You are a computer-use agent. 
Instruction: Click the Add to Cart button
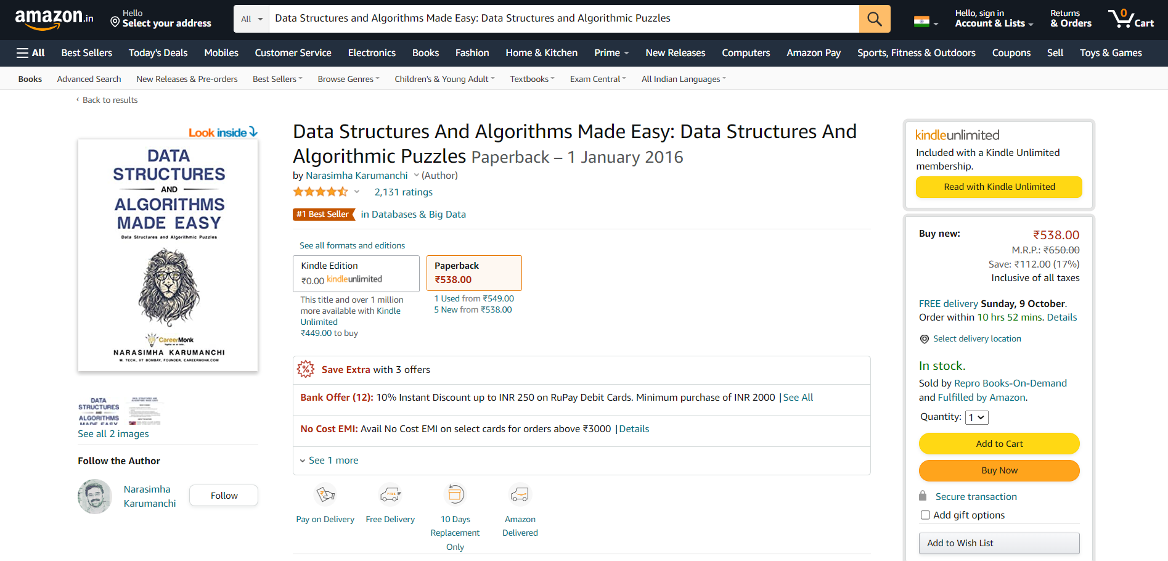point(999,444)
